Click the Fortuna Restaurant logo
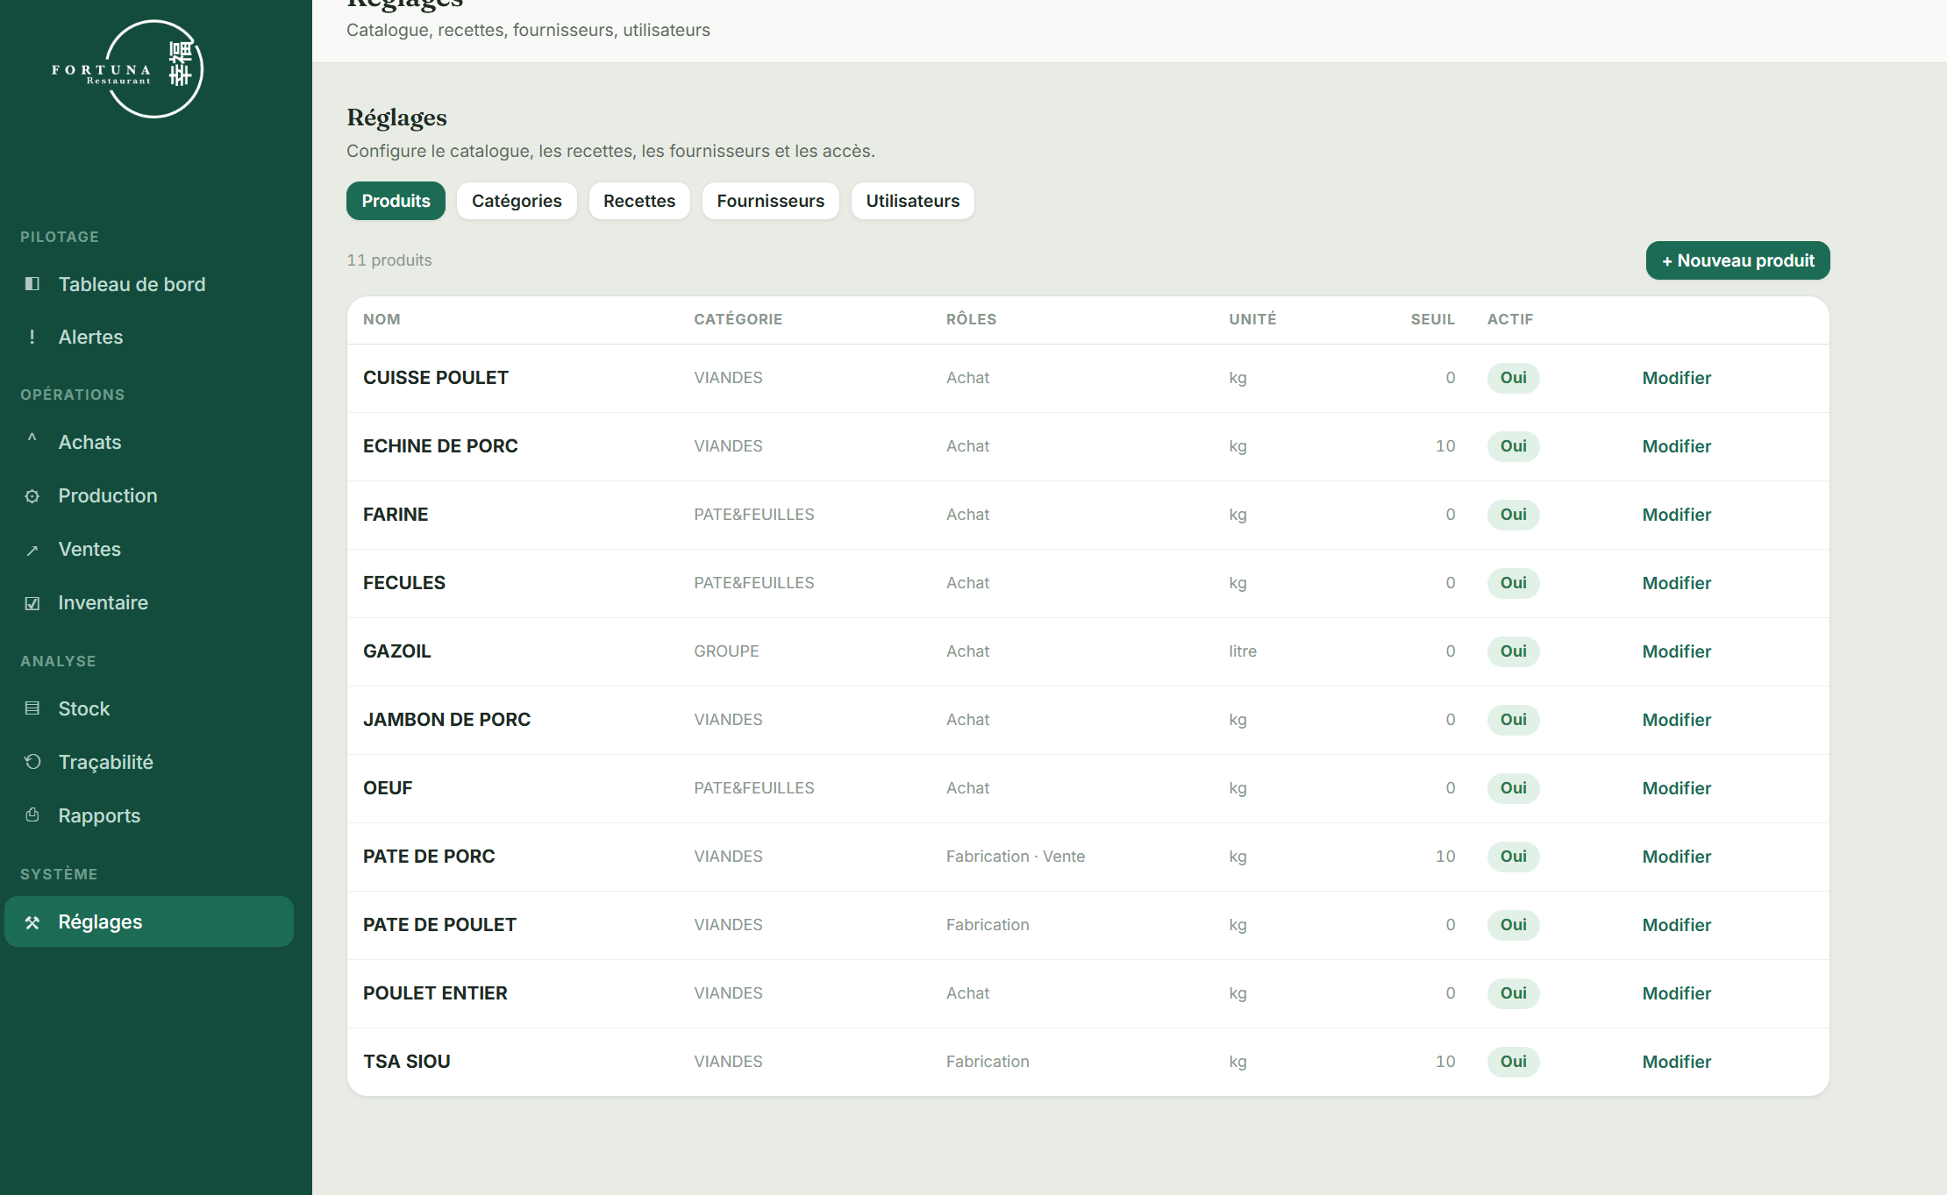Viewport: 1947px width, 1195px height. [128, 69]
